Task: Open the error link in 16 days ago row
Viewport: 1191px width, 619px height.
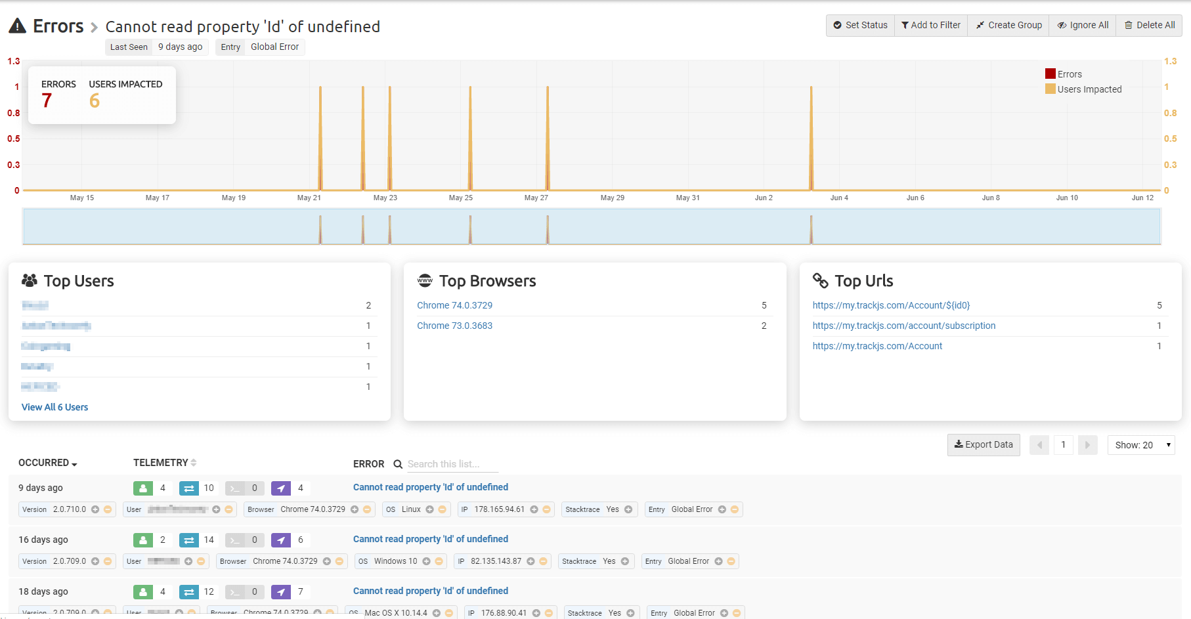Action: [x=431, y=539]
